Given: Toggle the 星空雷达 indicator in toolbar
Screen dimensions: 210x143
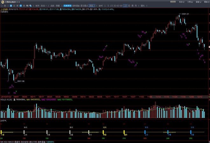Looking at the screenshot, I should tap(84, 6).
